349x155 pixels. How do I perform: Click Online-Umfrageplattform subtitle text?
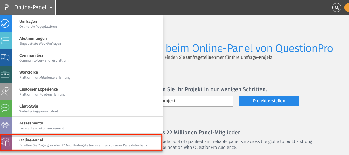tap(38, 27)
